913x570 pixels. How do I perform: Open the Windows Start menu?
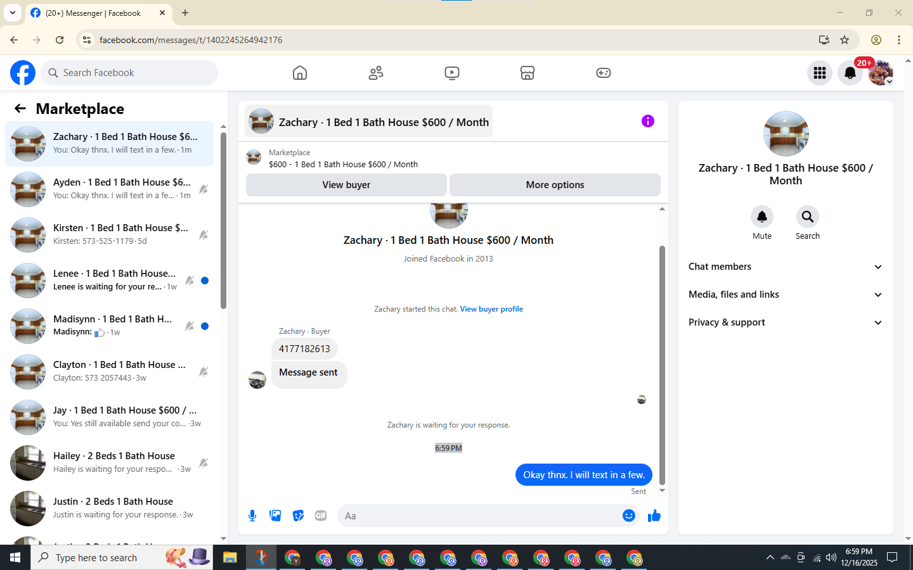pyautogui.click(x=15, y=557)
